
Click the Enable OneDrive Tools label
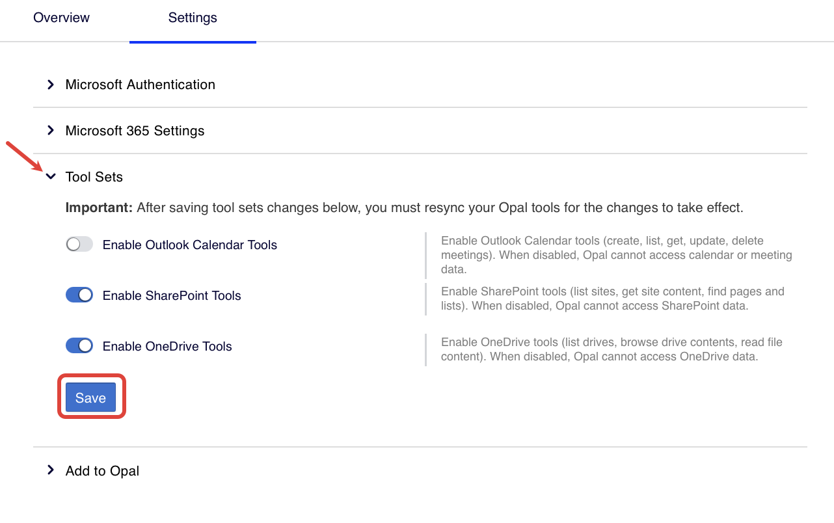pos(167,347)
